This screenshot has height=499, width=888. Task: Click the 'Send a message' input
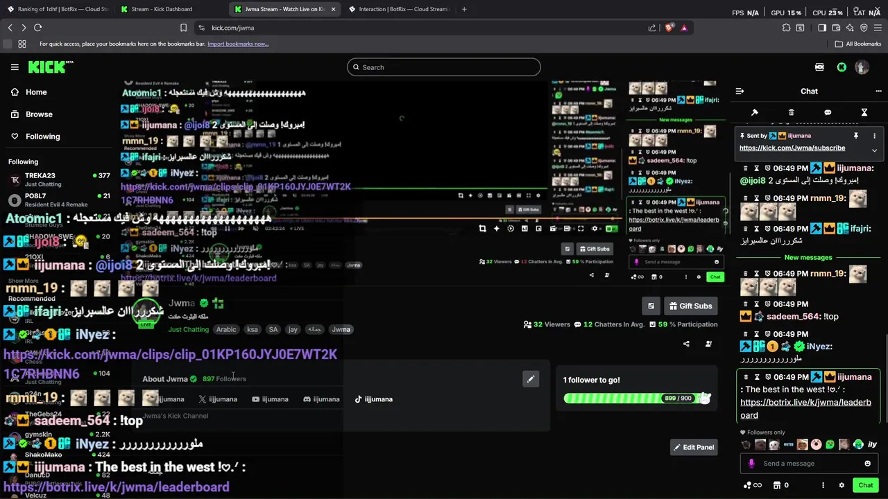coord(809,464)
